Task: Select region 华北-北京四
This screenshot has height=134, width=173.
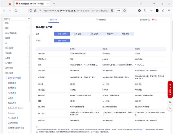Action: 62,34
